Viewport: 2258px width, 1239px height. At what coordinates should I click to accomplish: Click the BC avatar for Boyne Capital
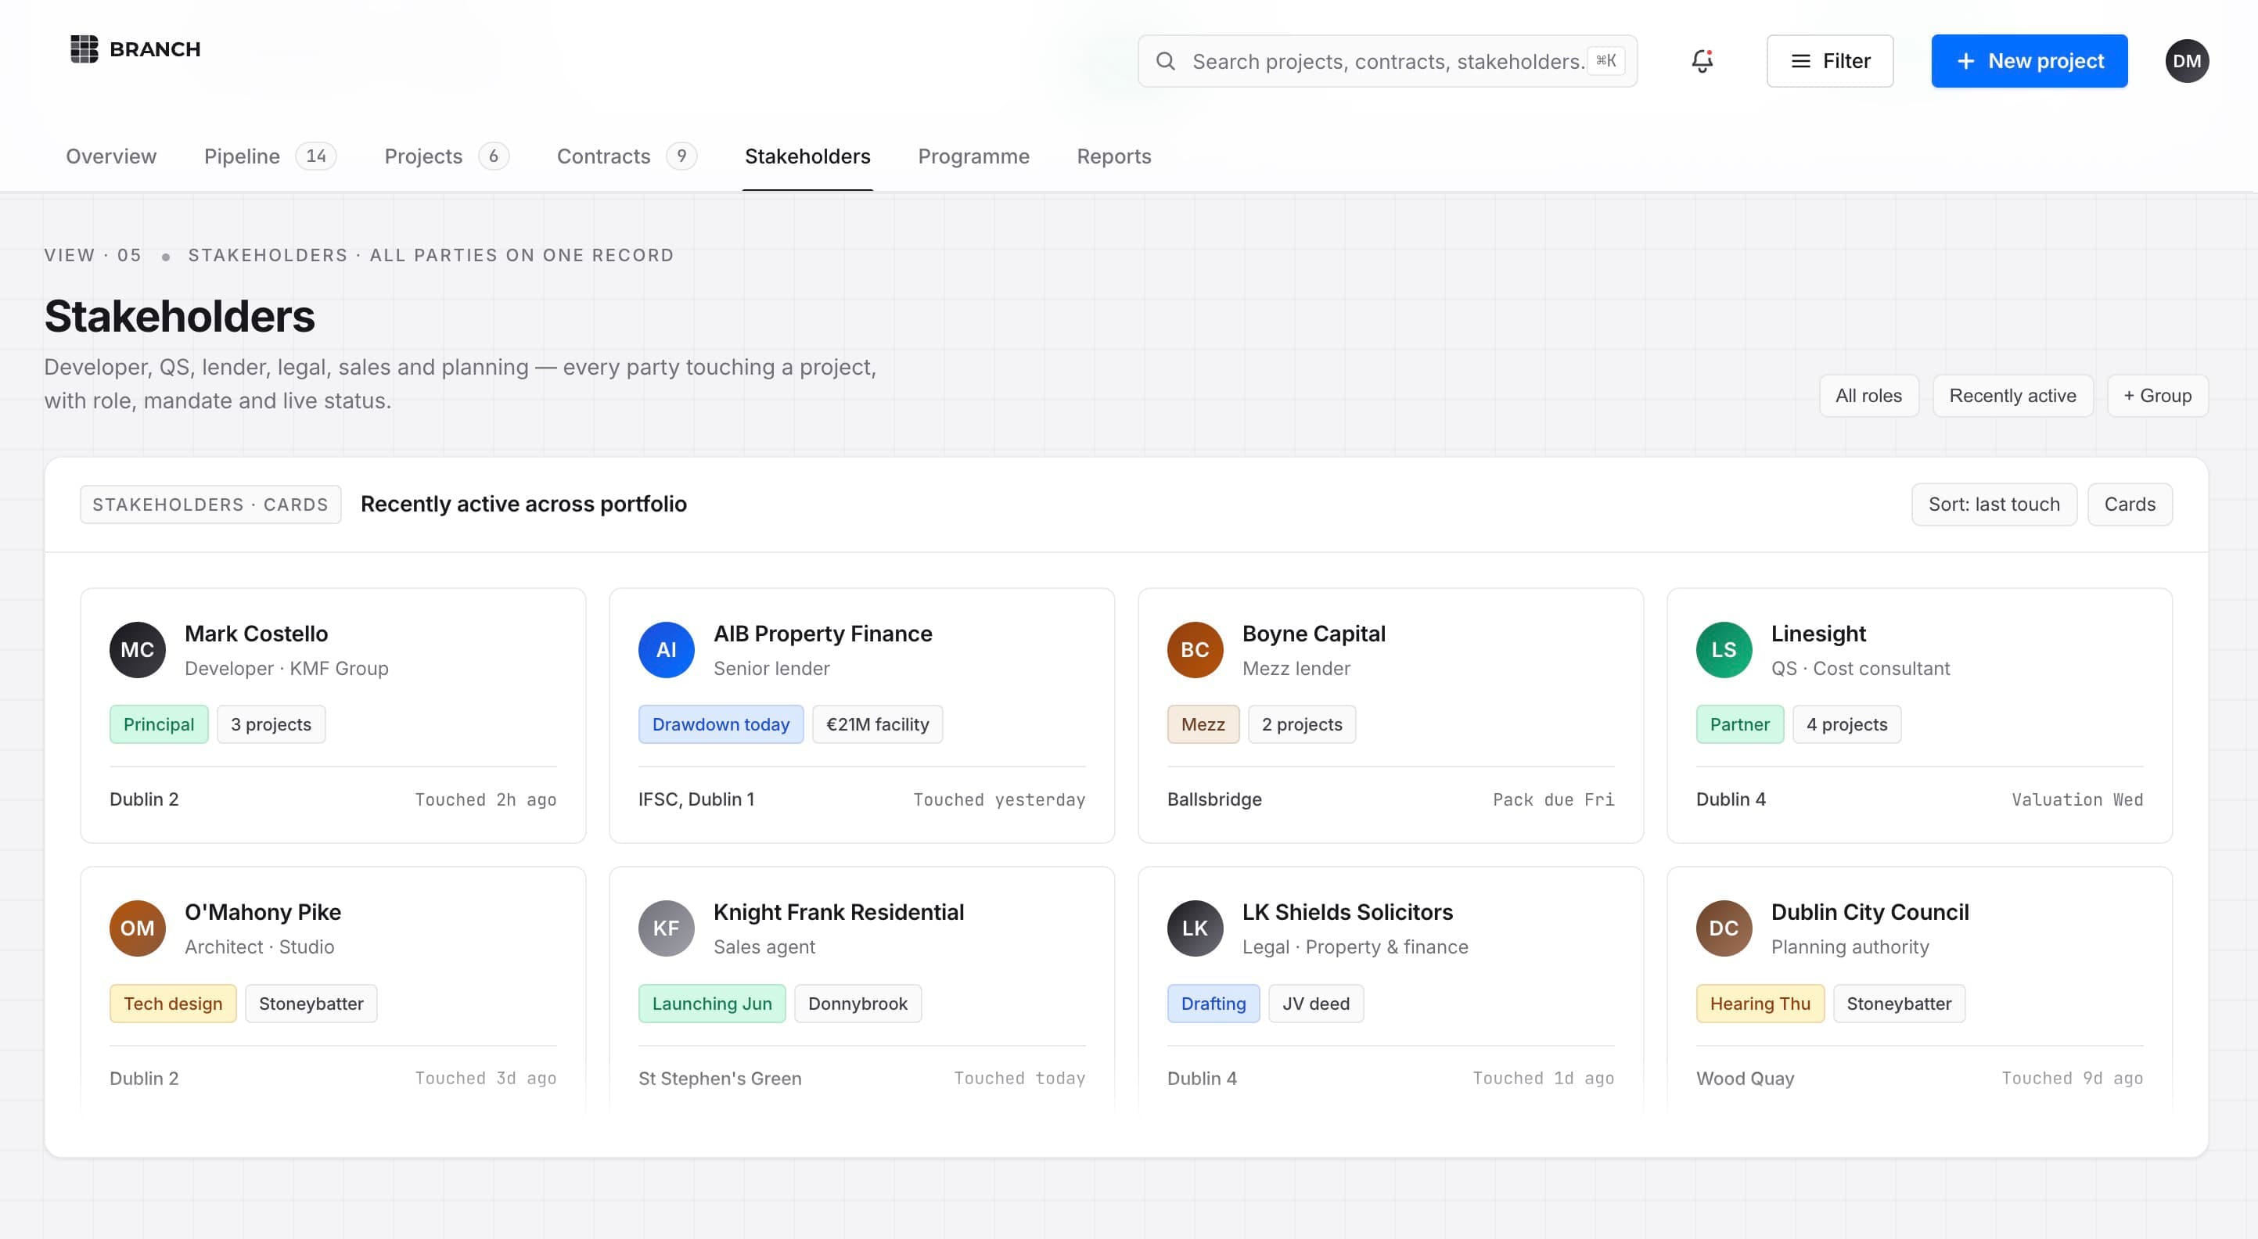click(1195, 649)
